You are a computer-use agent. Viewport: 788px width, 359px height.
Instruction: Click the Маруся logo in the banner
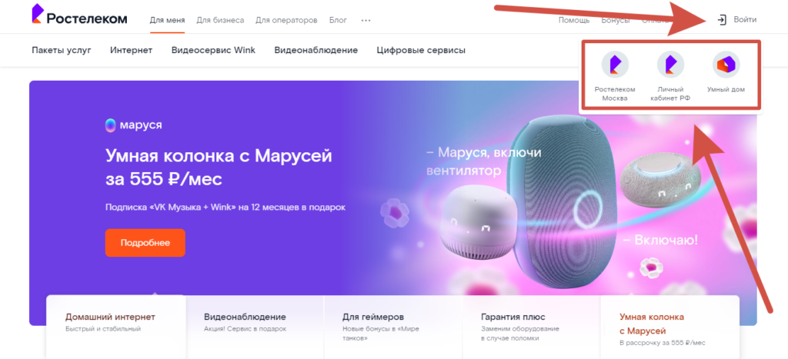tap(133, 125)
